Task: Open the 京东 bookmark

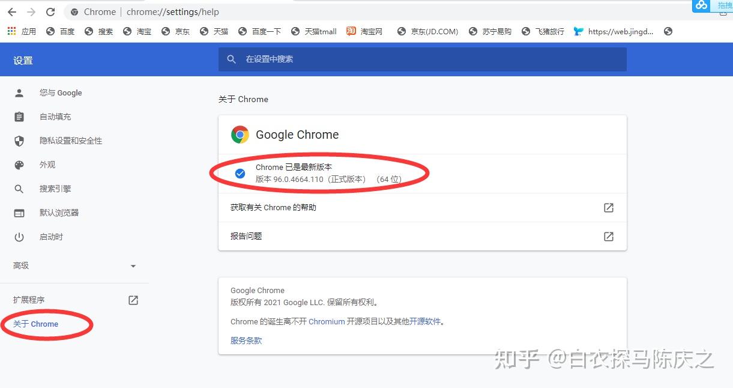Action: [x=175, y=31]
